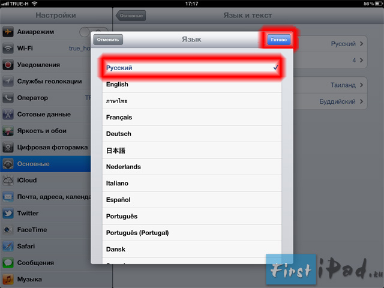Cancel using the Отменить button
The width and height of the screenshot is (384, 288).
point(108,40)
